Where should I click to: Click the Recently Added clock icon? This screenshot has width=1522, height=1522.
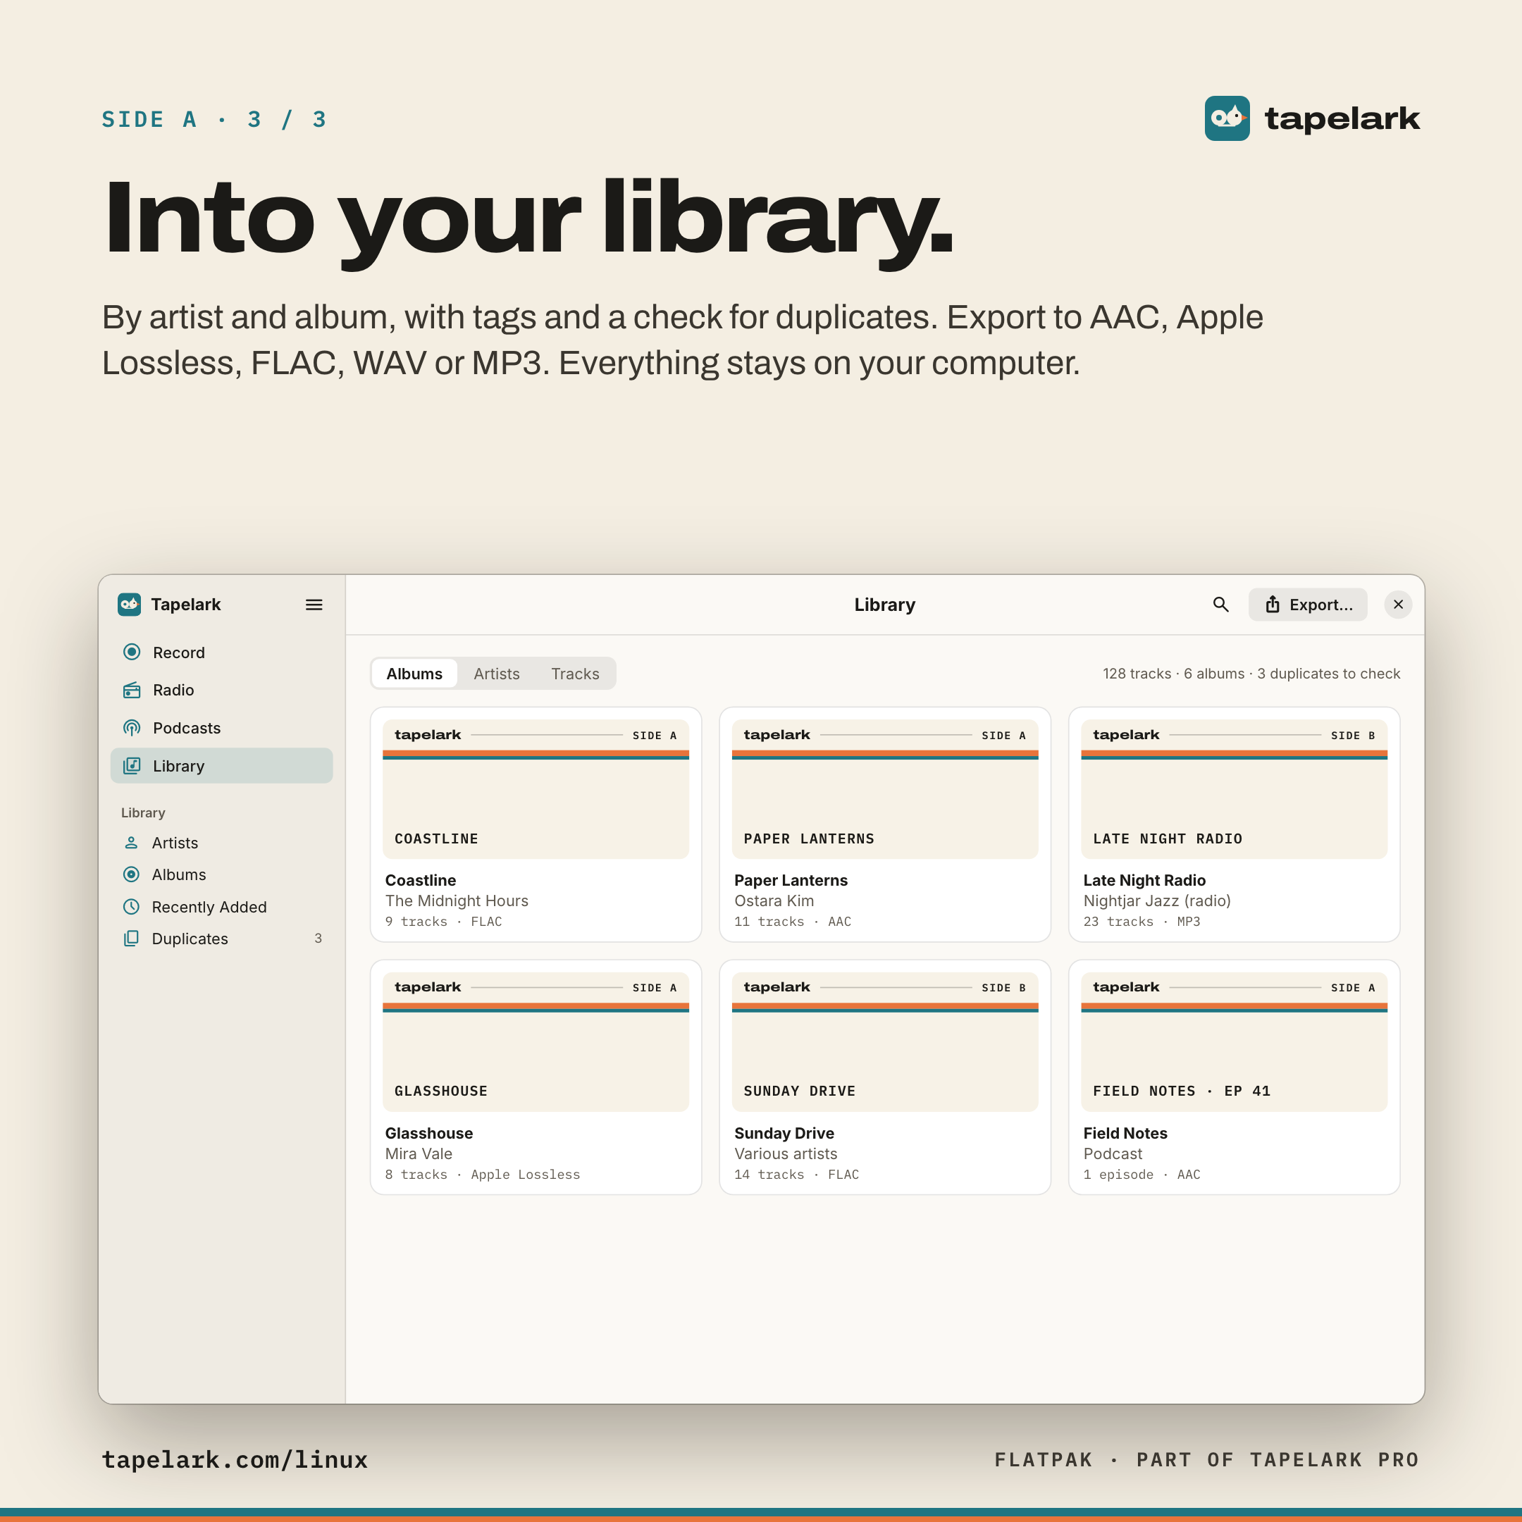132,906
